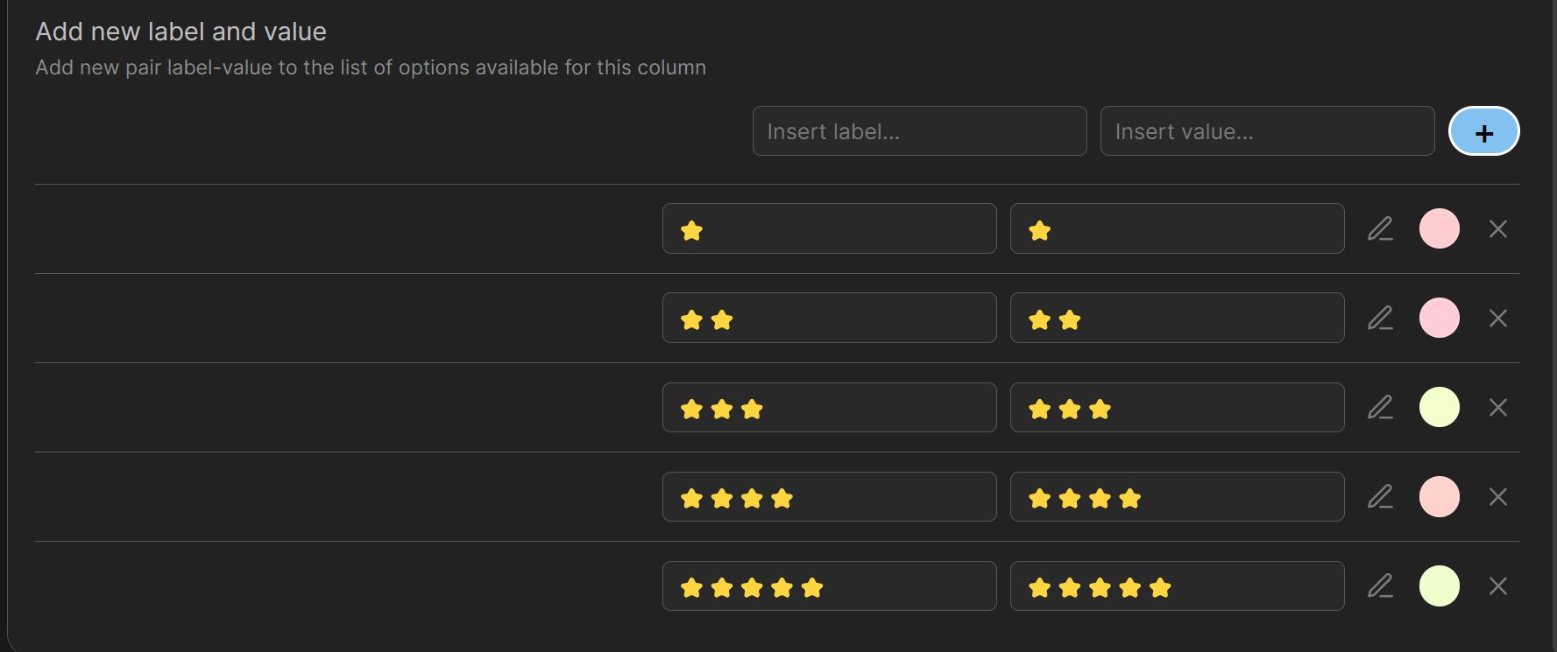The width and height of the screenshot is (1557, 652).
Task: Edit the one-star option with pencil icon
Action: point(1380,228)
